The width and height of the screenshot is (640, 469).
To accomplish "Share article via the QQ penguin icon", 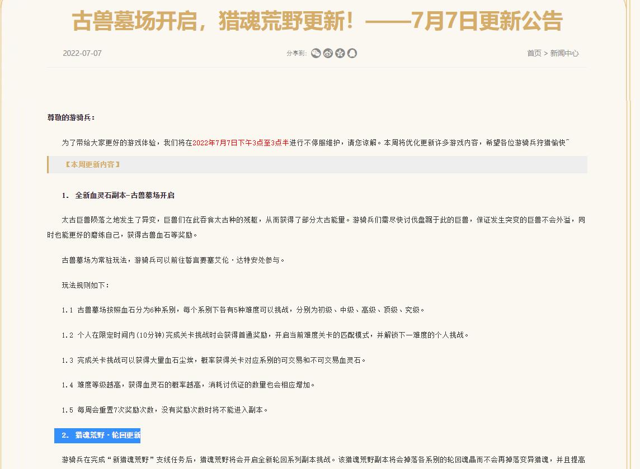I will click(352, 53).
